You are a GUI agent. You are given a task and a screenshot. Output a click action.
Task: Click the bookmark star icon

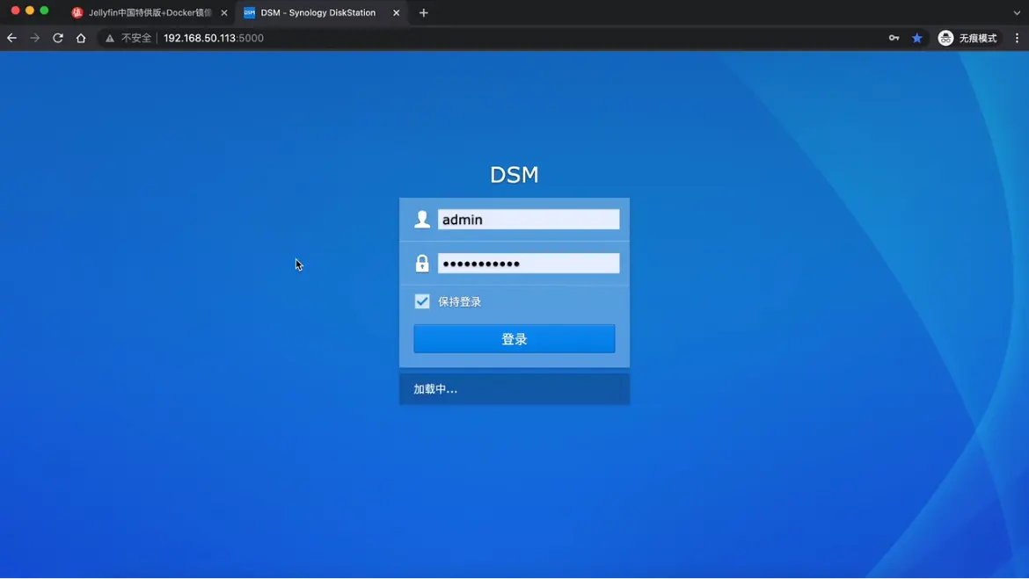(x=917, y=38)
